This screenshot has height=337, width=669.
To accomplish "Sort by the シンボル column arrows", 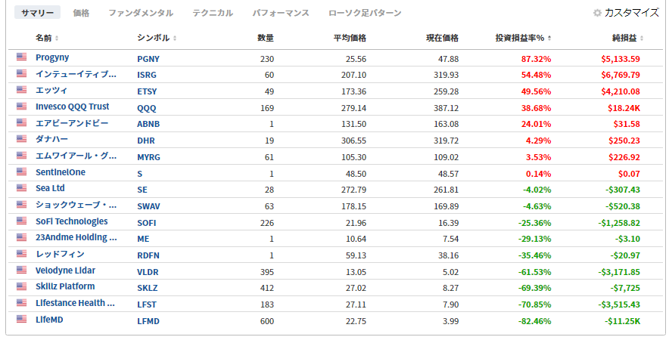I will tap(175, 39).
